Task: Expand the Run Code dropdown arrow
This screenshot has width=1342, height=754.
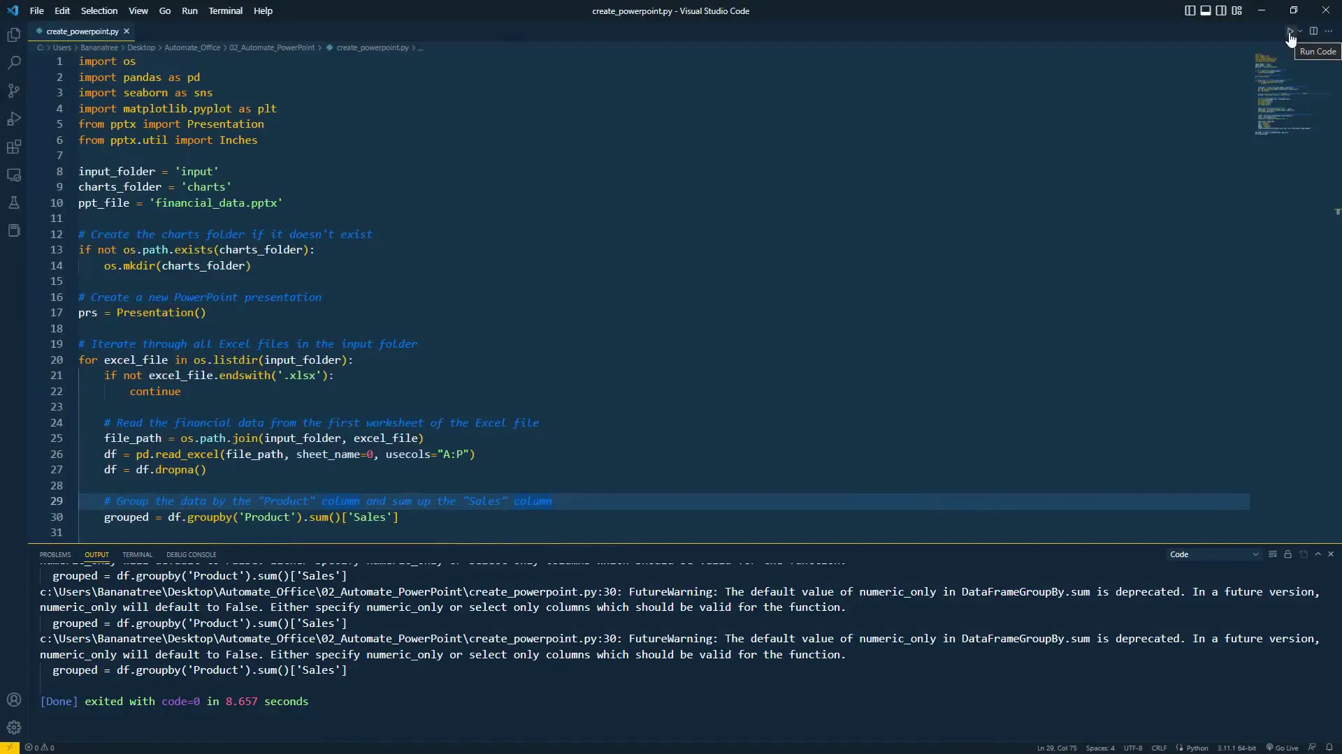Action: (1300, 31)
